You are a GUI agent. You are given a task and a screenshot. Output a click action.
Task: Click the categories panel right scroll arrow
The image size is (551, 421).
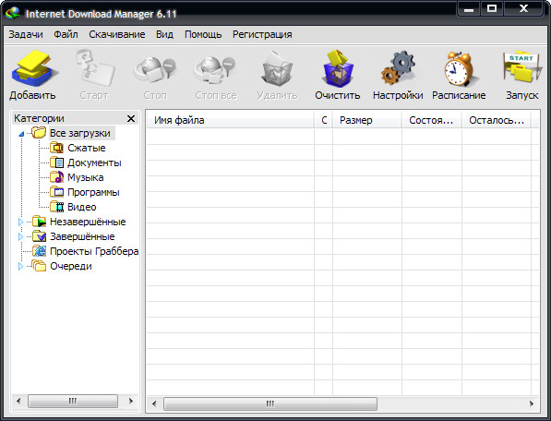click(131, 401)
